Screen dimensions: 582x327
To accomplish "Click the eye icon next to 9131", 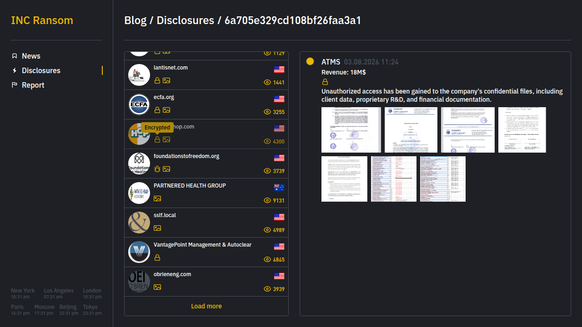I will click(x=267, y=201).
